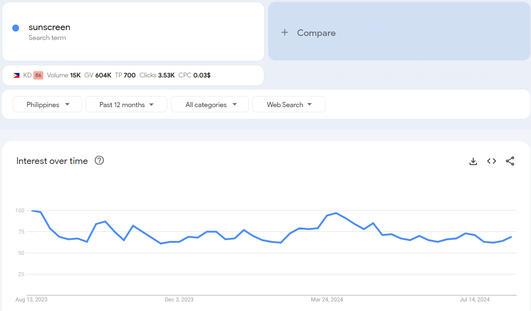This screenshot has height=311, width=531.
Task: Open the All categories dropdown
Action: (210, 105)
